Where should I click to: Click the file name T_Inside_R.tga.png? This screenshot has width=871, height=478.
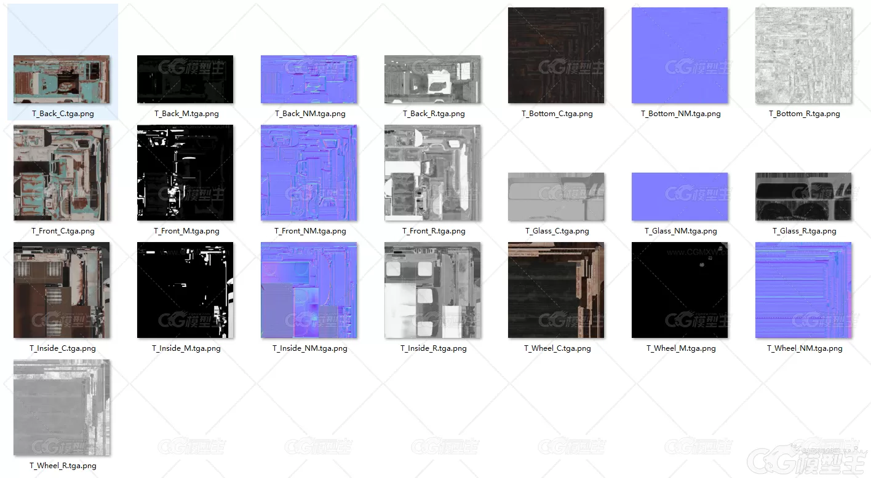tap(434, 348)
